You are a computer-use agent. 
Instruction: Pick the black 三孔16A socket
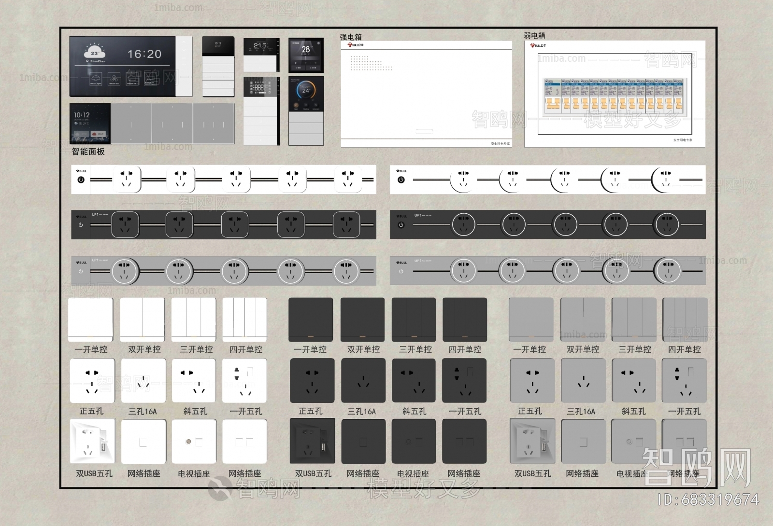[x=363, y=381]
